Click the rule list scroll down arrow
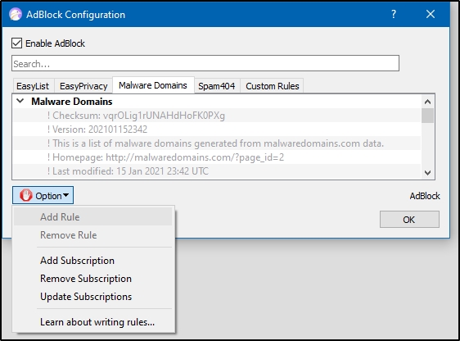This screenshot has width=460, height=341. coord(428,173)
